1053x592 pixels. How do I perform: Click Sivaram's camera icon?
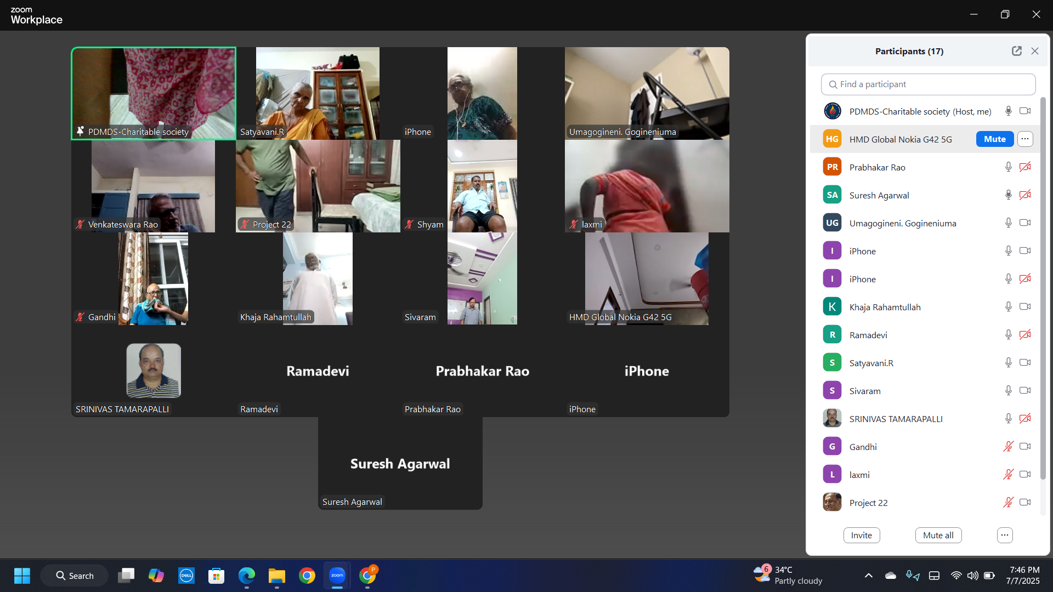(1025, 391)
